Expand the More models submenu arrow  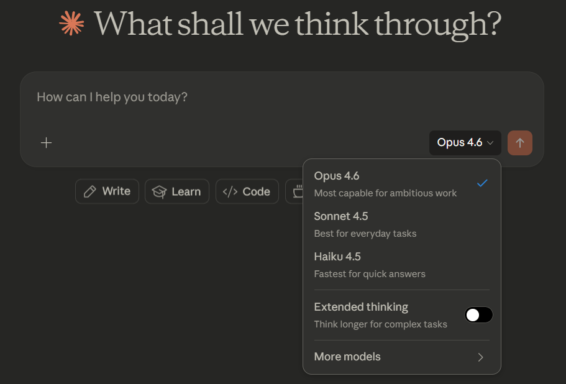point(480,357)
